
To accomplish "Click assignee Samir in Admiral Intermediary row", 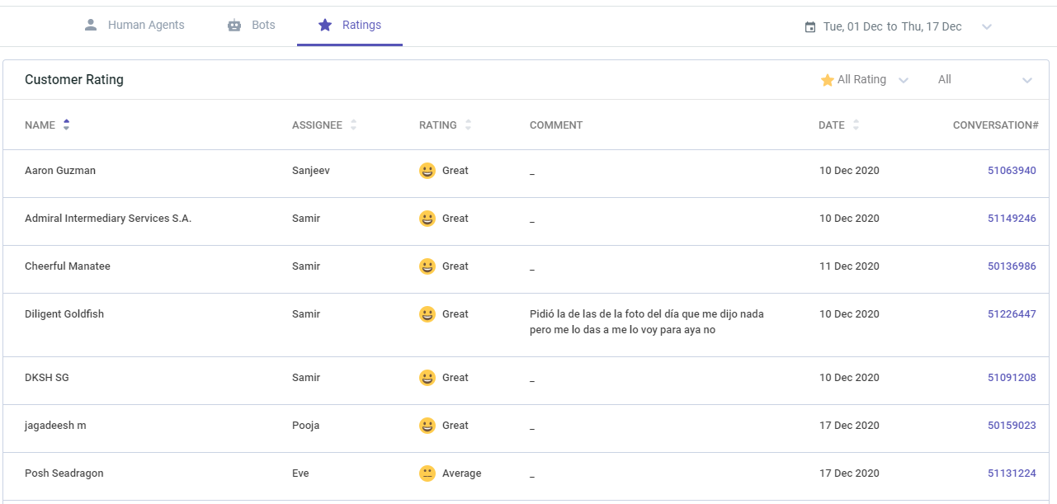I will (306, 219).
